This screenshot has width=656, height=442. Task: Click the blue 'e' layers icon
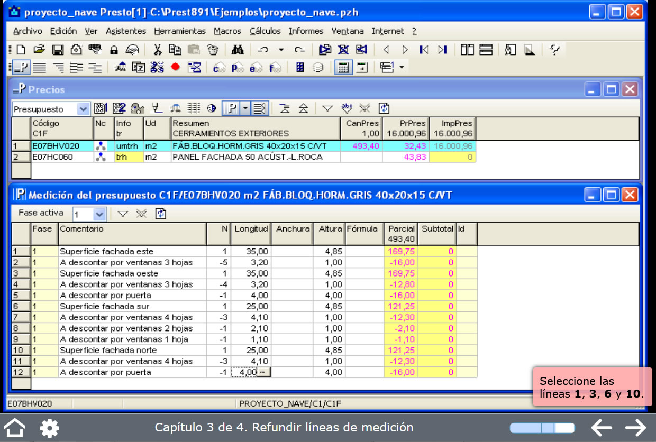click(x=256, y=67)
